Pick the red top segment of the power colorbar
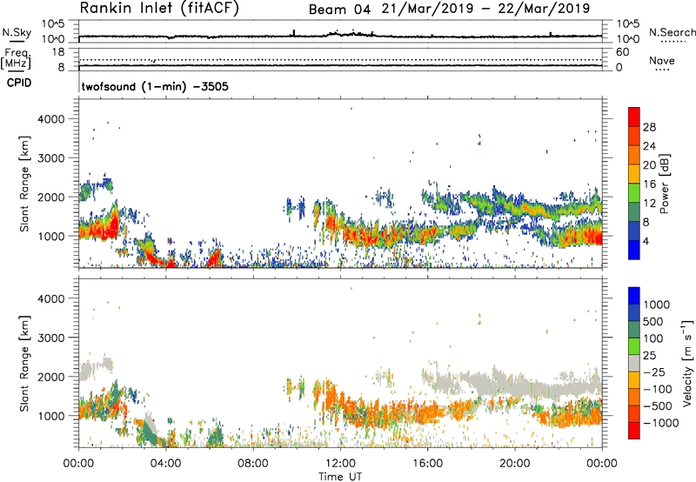Viewport: 696px width, 482px height. point(634,117)
